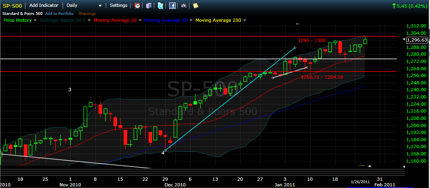Click the 1,280.00 price axis label

click(x=416, y=54)
